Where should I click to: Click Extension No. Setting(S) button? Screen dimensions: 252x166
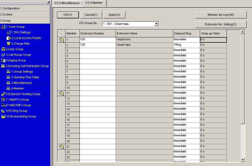pos(221,24)
